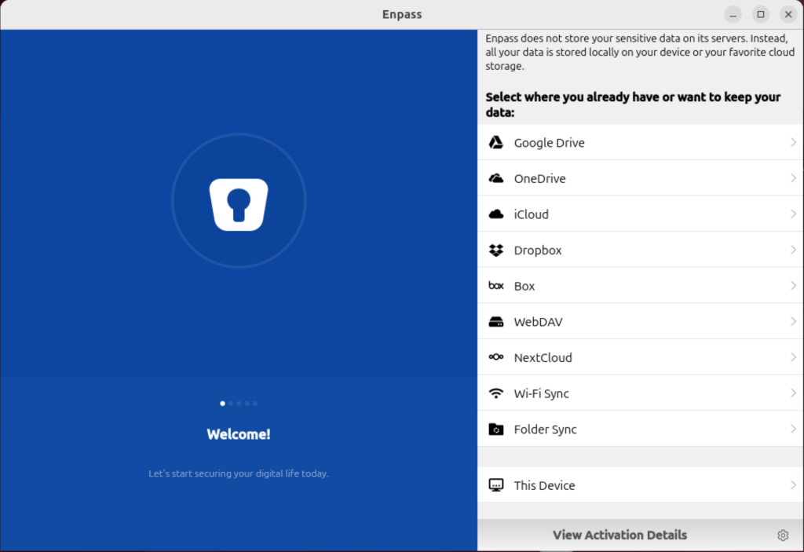Image resolution: width=804 pixels, height=552 pixels.
Task: Click the second carousel pagination dot
Action: [x=230, y=403]
